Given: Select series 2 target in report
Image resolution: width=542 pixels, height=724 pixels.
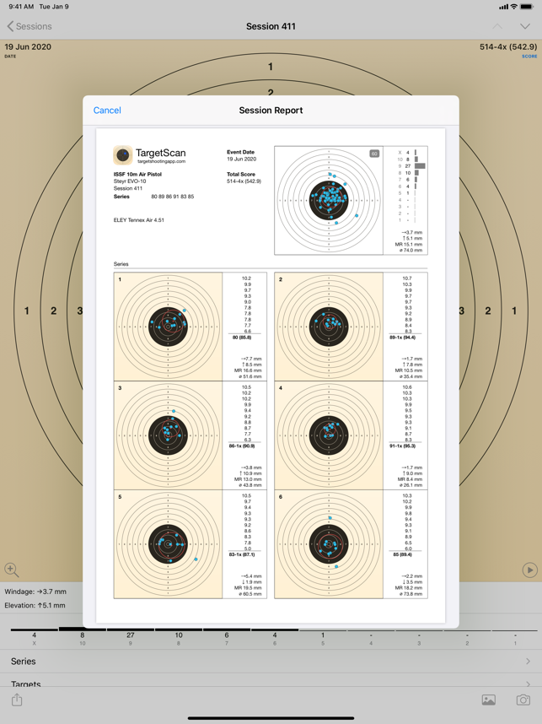Looking at the screenshot, I should point(329,327).
